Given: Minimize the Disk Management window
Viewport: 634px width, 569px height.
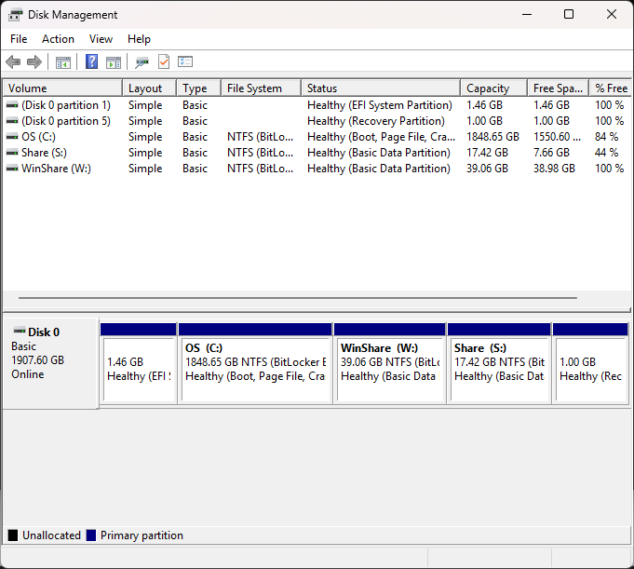Looking at the screenshot, I should [526, 15].
